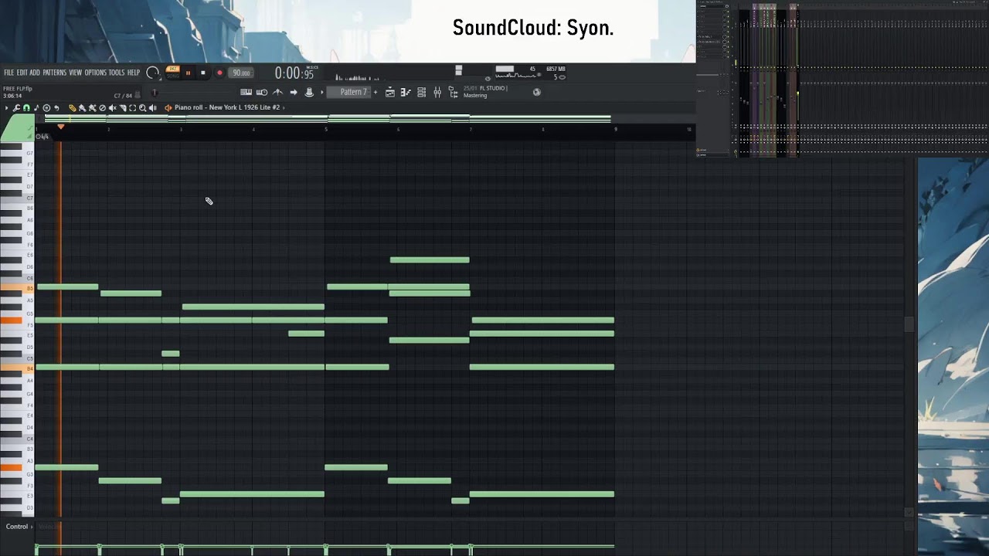Image resolution: width=989 pixels, height=556 pixels.
Task: Toggle typing keyboard to piano icon
Action: click(246, 92)
